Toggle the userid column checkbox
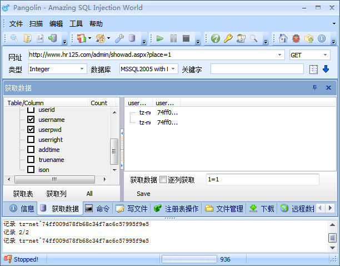Image resolution: width=340 pixels, height=266 pixels. click(x=31, y=110)
